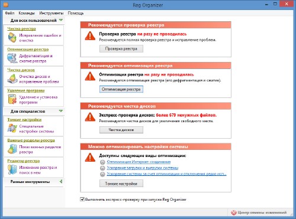Open the Инструменты menu
The height and width of the screenshot is (219, 296).
pos(52,13)
